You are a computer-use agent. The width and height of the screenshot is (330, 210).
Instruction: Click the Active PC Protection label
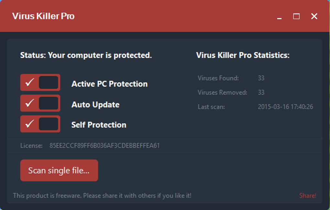click(109, 84)
